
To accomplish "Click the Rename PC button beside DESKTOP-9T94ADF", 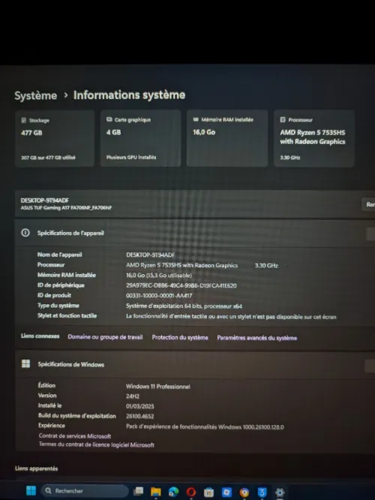I will [369, 204].
